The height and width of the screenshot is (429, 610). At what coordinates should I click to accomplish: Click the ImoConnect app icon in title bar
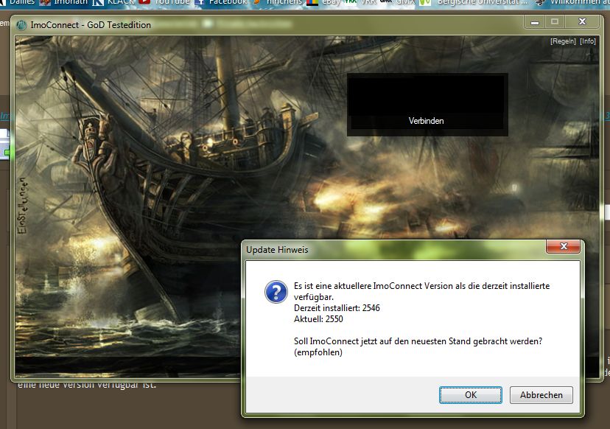click(21, 25)
